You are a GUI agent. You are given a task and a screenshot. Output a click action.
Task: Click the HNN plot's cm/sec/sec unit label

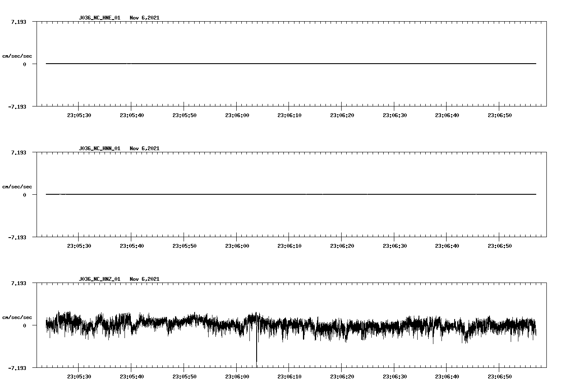(17, 187)
